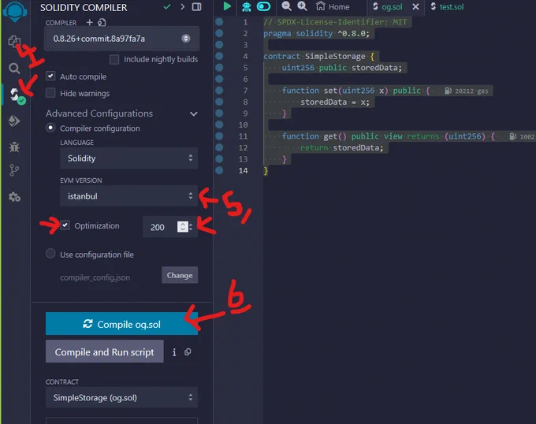
Task: Switch to the Home tab
Action: click(x=333, y=6)
